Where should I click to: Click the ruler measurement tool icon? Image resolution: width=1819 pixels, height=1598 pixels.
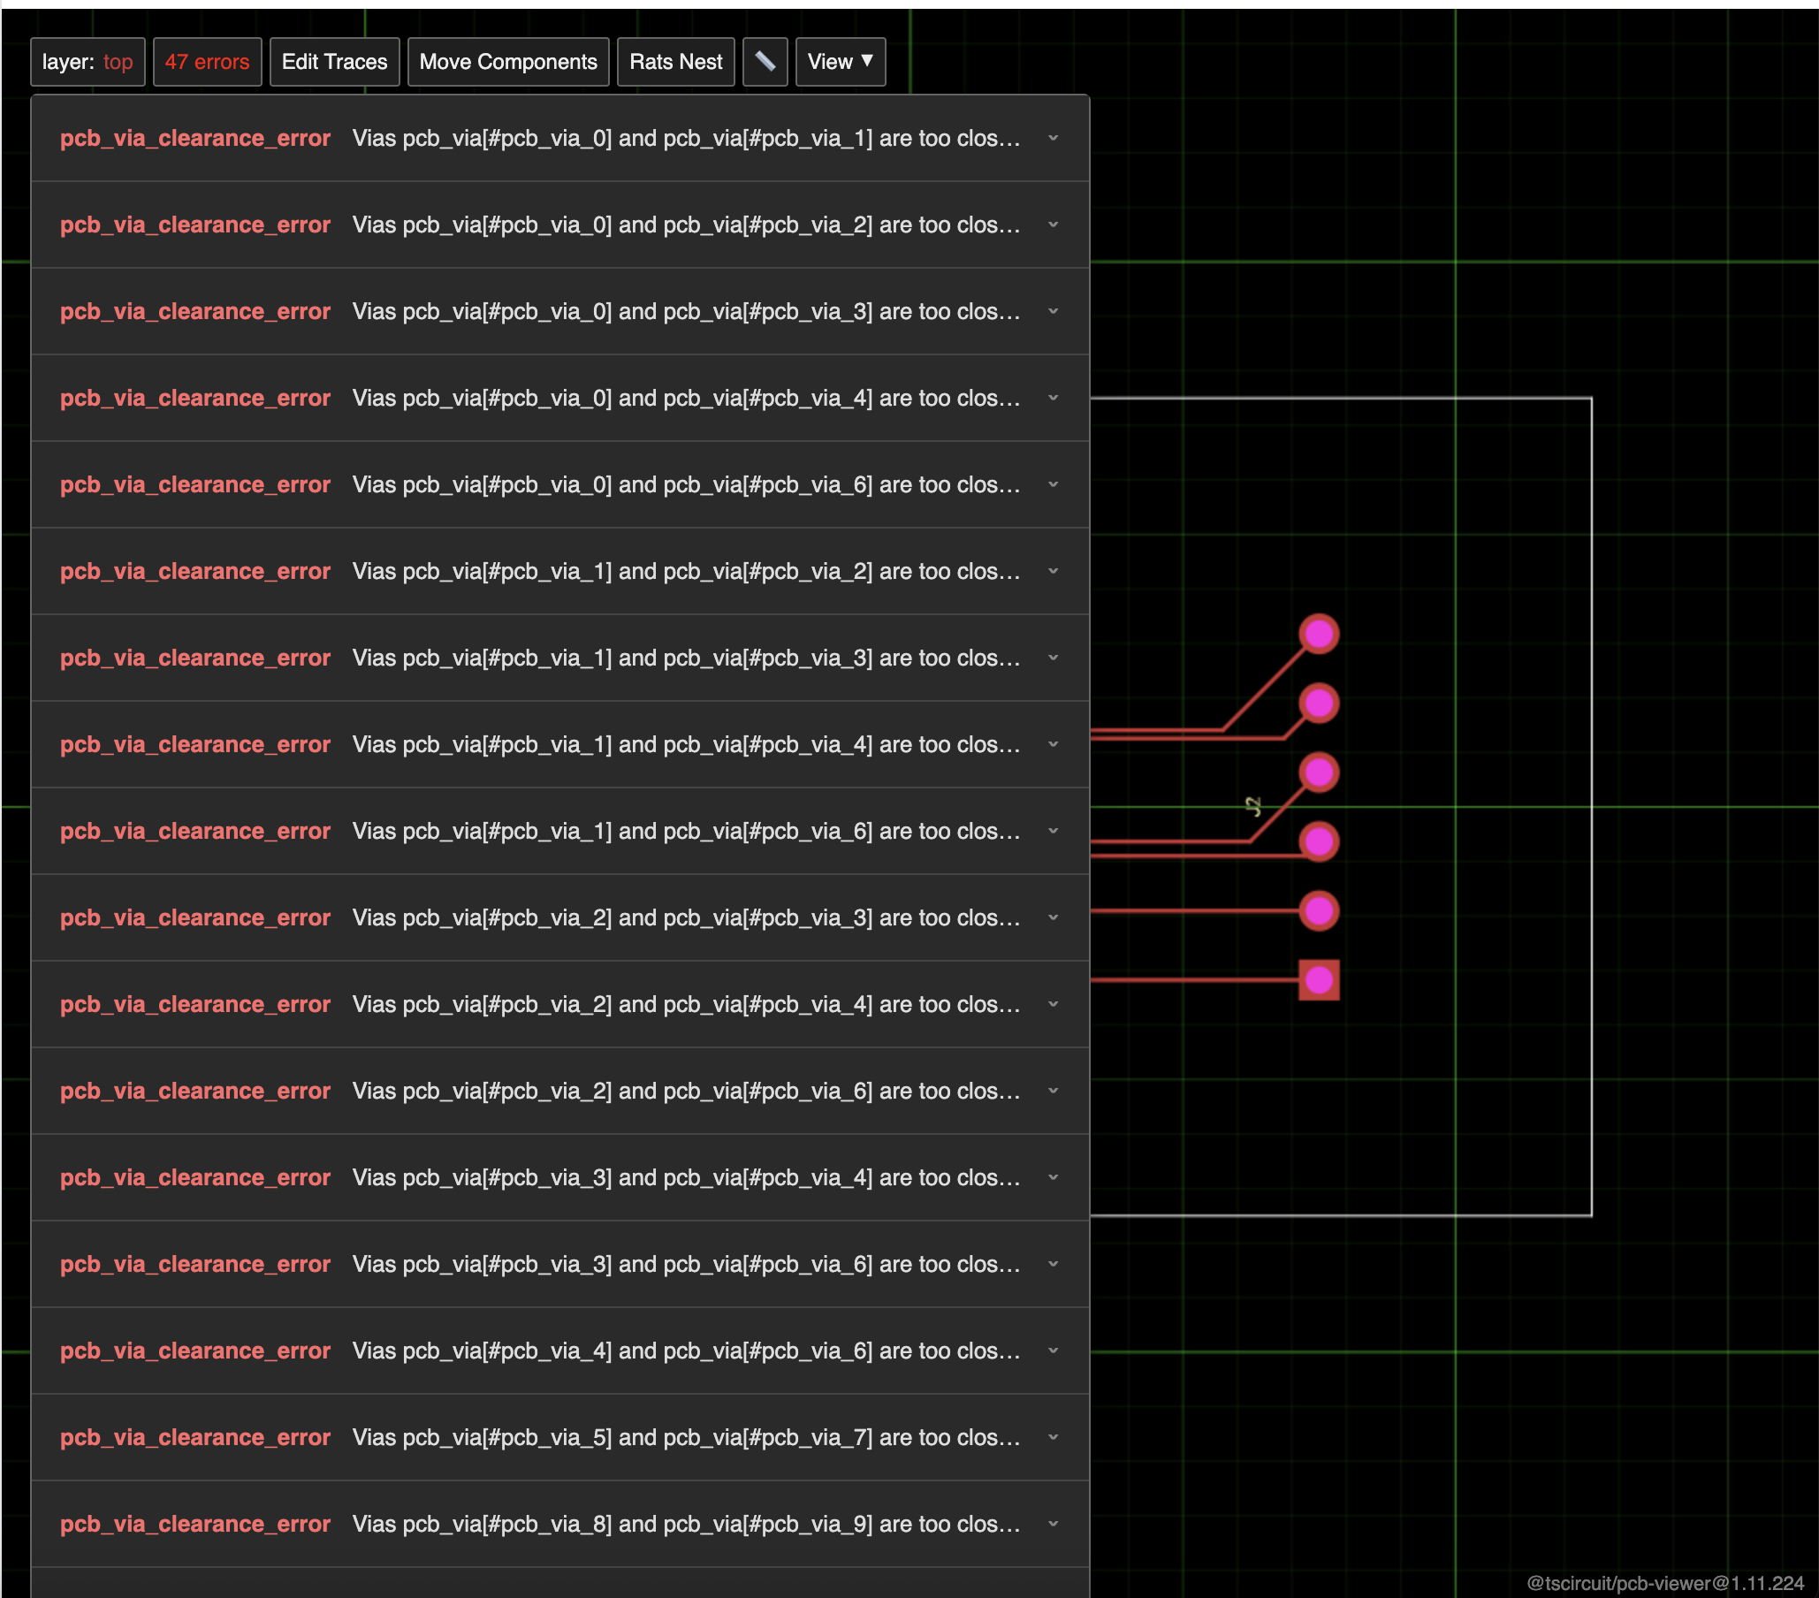pyautogui.click(x=765, y=61)
